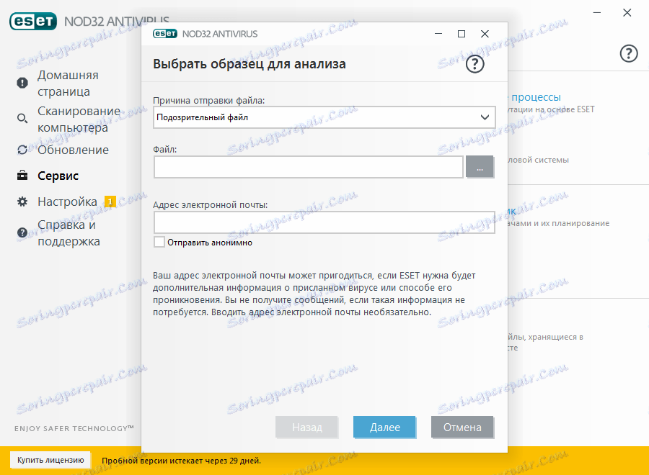Open Настройка section
Viewport: 649px width, 475px height.
pyautogui.click(x=67, y=202)
